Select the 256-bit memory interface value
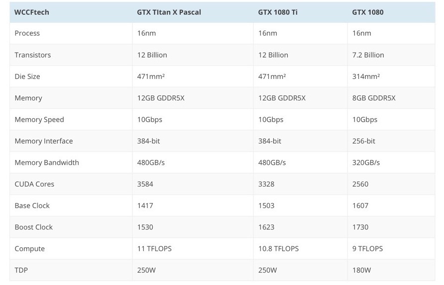The image size is (444, 285). 363,141
